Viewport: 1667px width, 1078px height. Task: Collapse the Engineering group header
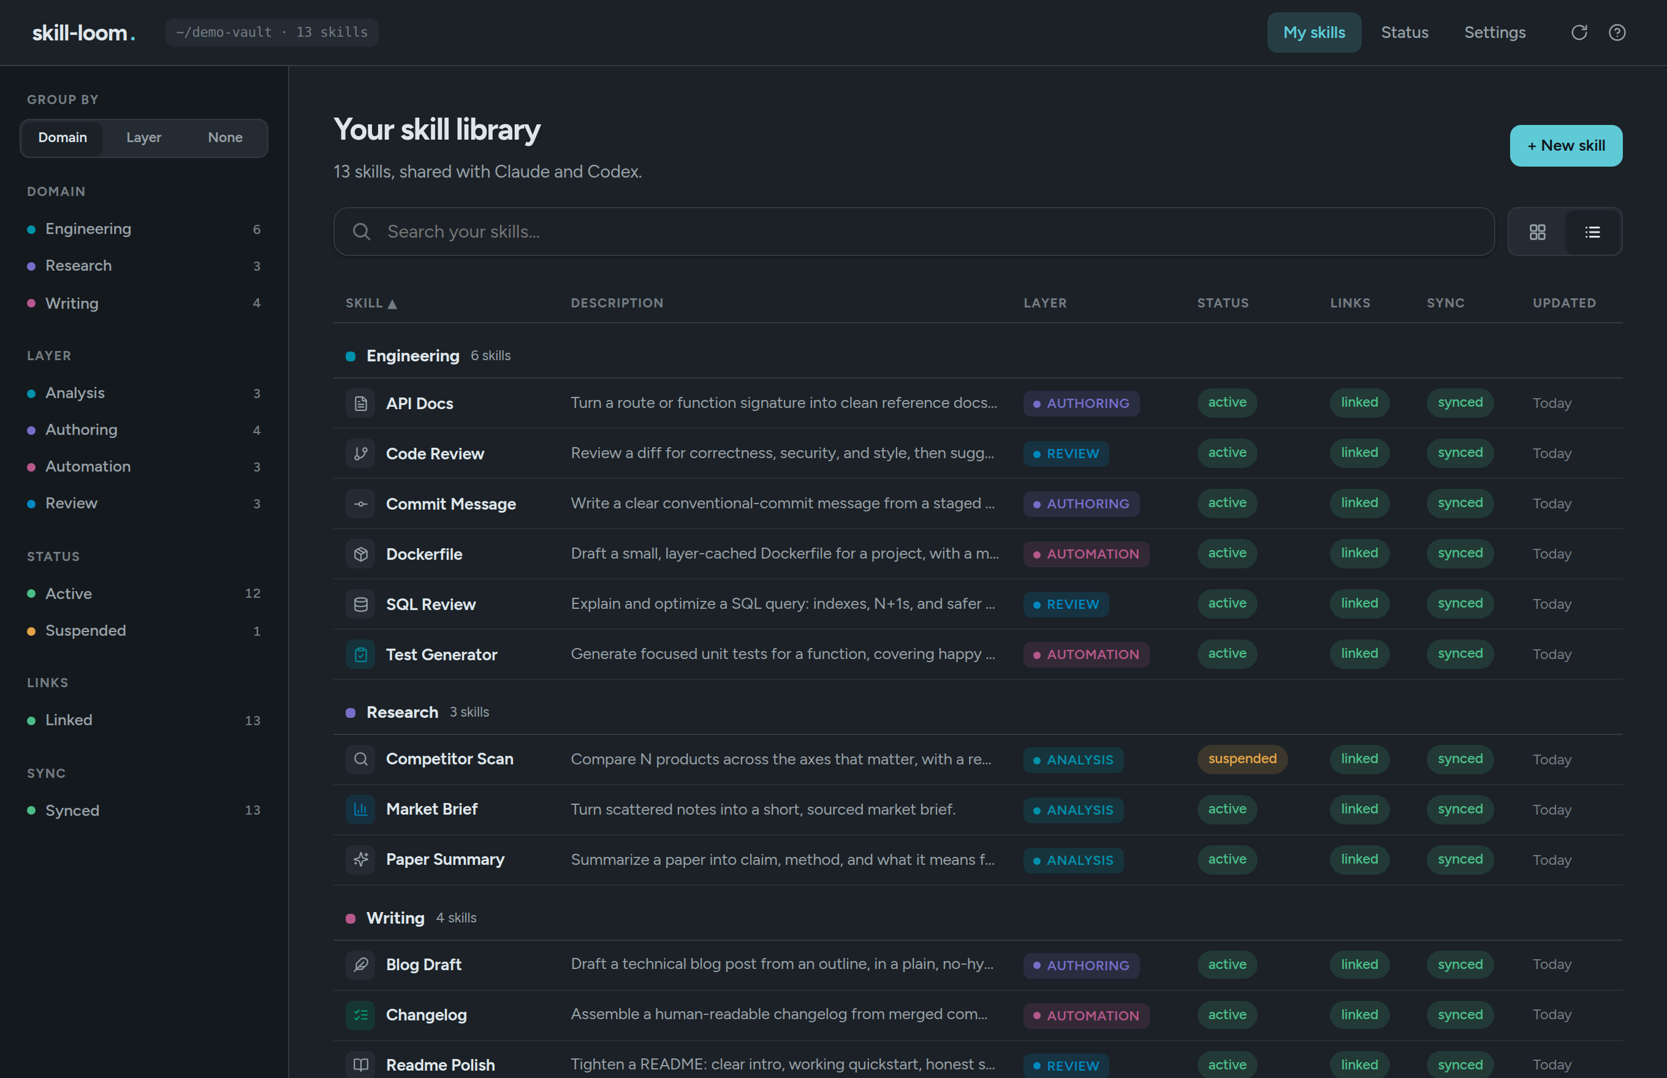click(x=978, y=356)
